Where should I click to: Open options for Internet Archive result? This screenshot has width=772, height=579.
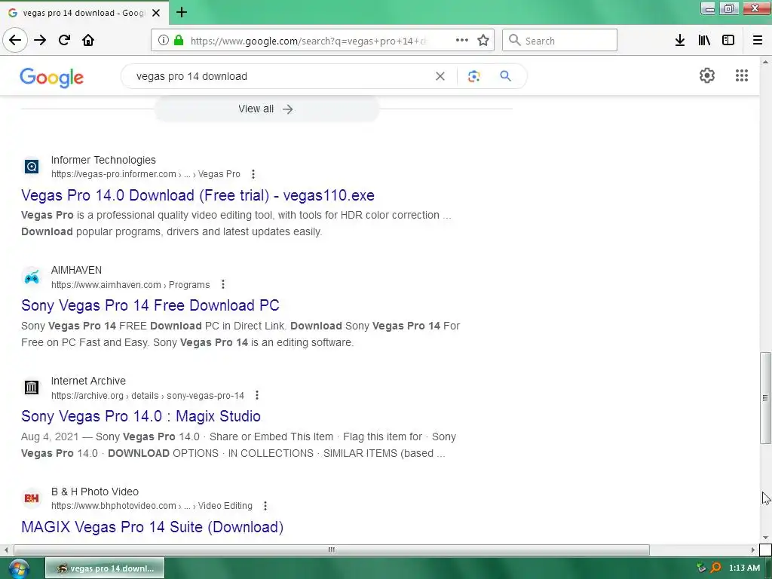coord(257,395)
